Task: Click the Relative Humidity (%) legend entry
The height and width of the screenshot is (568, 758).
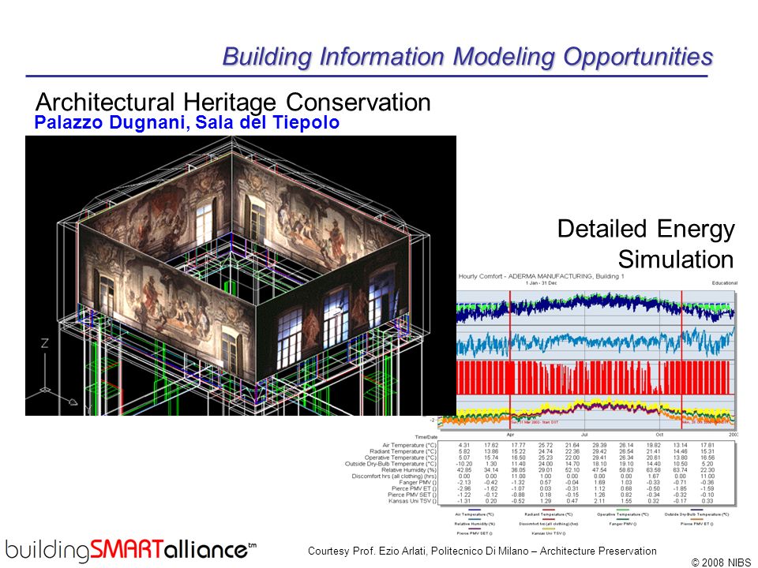Action: (x=475, y=522)
